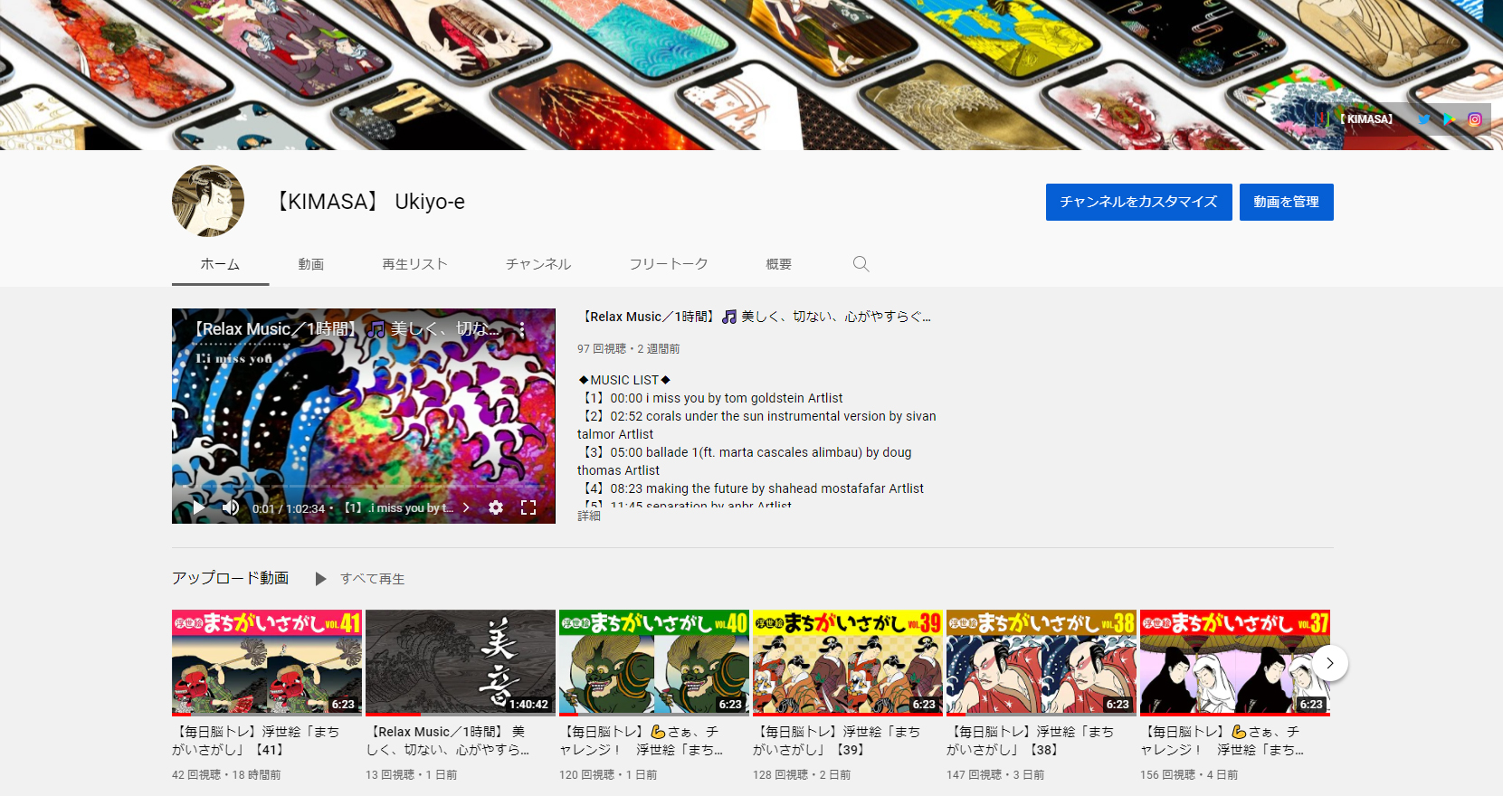Open the まちがいさがし vol.39 thumbnail

(x=848, y=662)
